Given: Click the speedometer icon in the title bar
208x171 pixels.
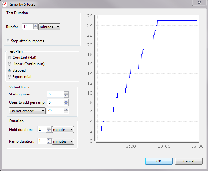Looking at the screenshot, I should pyautogui.click(x=5, y=4).
